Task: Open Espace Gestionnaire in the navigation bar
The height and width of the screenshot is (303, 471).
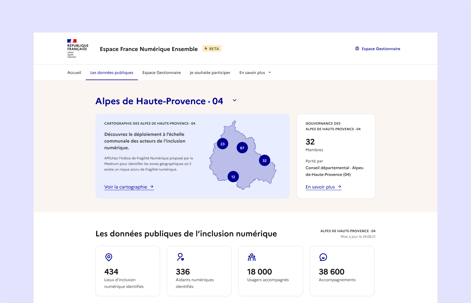Action: click(161, 73)
